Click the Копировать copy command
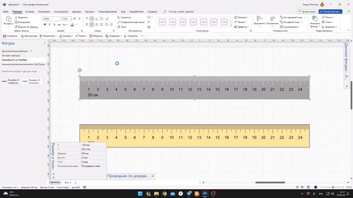 22,22
